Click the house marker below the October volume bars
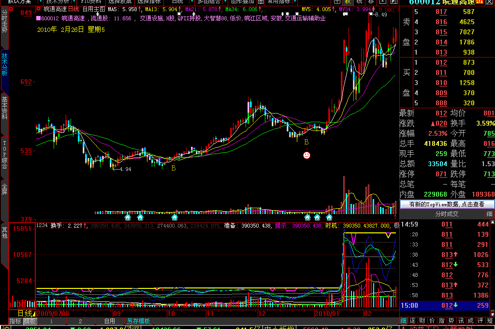Viewport: 495px width, 329px height. [174, 217]
